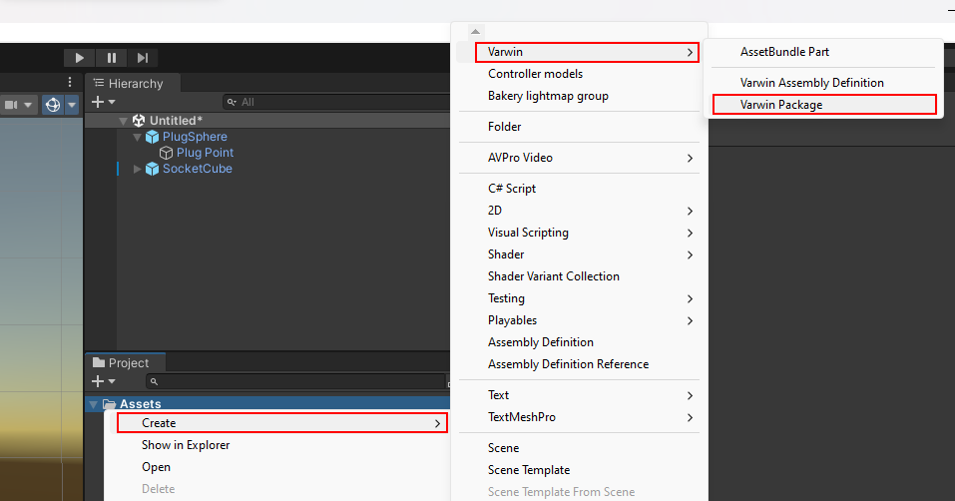Select C# Script in the Create menu

(x=512, y=189)
